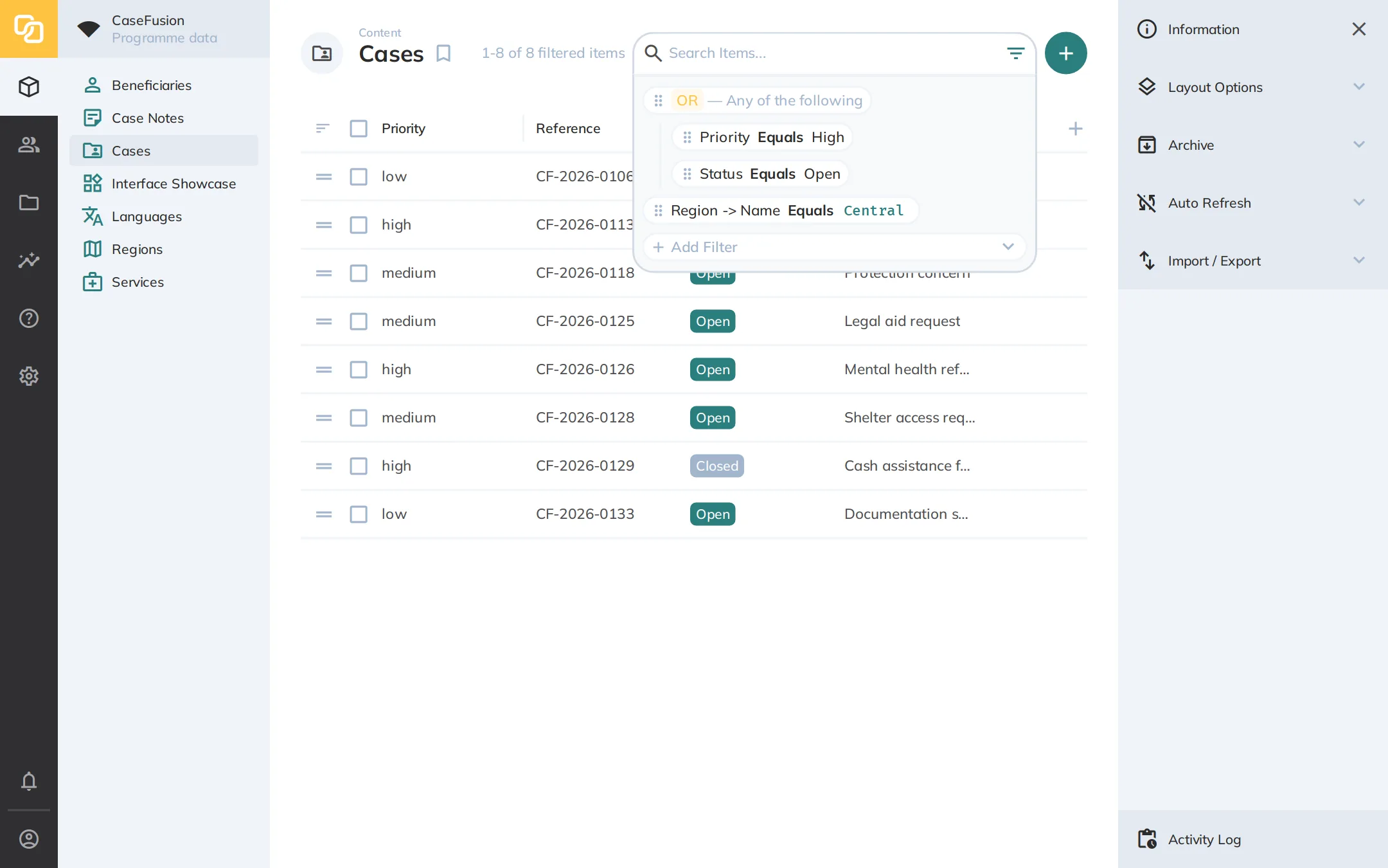This screenshot has width=1388, height=868.
Task: Open the settings gear icon
Action: 29,376
